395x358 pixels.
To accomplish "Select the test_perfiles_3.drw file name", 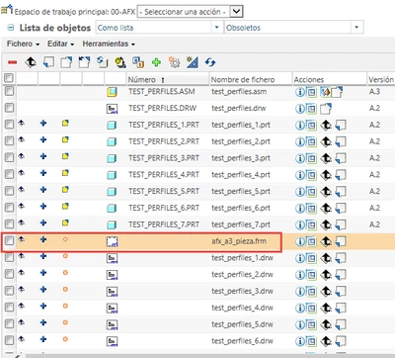I will tap(242, 291).
